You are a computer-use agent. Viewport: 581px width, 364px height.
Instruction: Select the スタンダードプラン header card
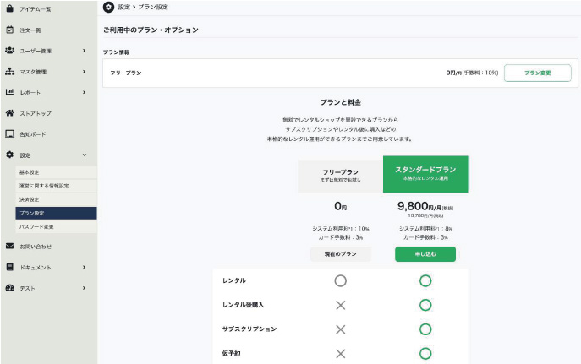[425, 174]
